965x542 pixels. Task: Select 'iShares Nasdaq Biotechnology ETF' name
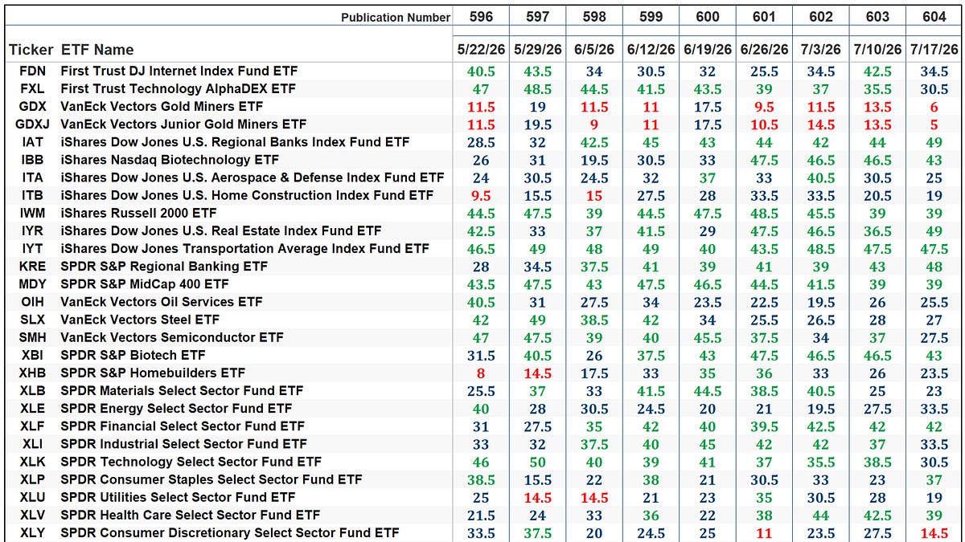point(170,160)
